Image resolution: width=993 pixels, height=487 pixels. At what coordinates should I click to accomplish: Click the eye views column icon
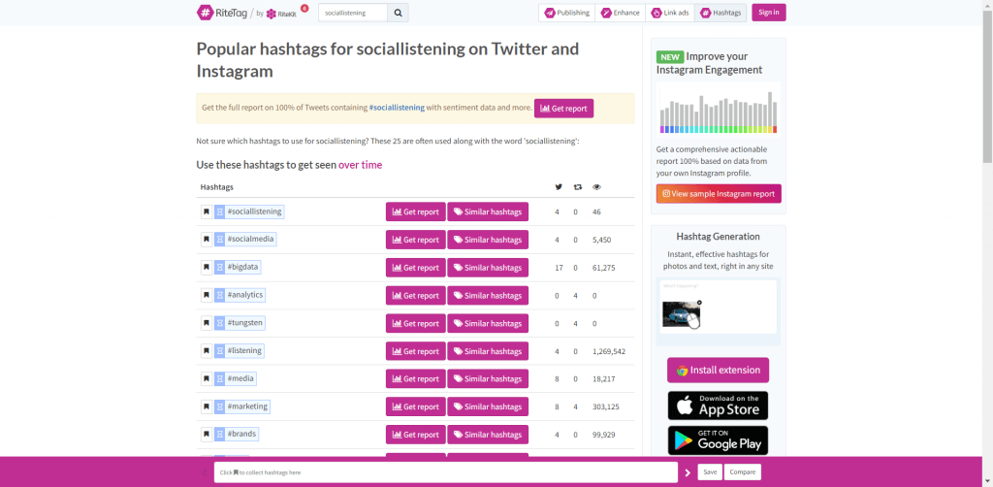(x=596, y=187)
